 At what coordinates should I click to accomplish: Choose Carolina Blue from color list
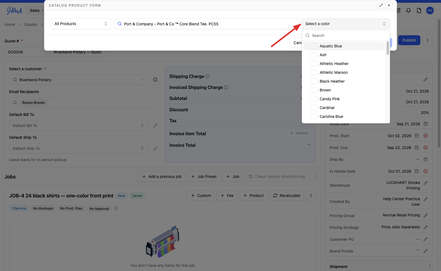(344, 116)
